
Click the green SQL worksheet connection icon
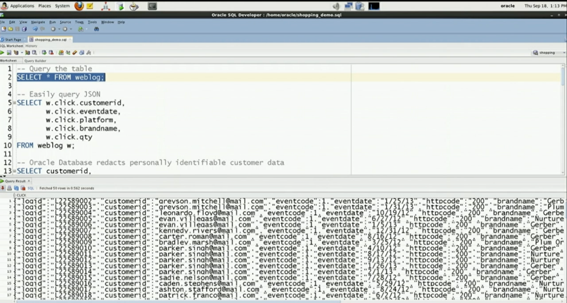tap(81, 29)
